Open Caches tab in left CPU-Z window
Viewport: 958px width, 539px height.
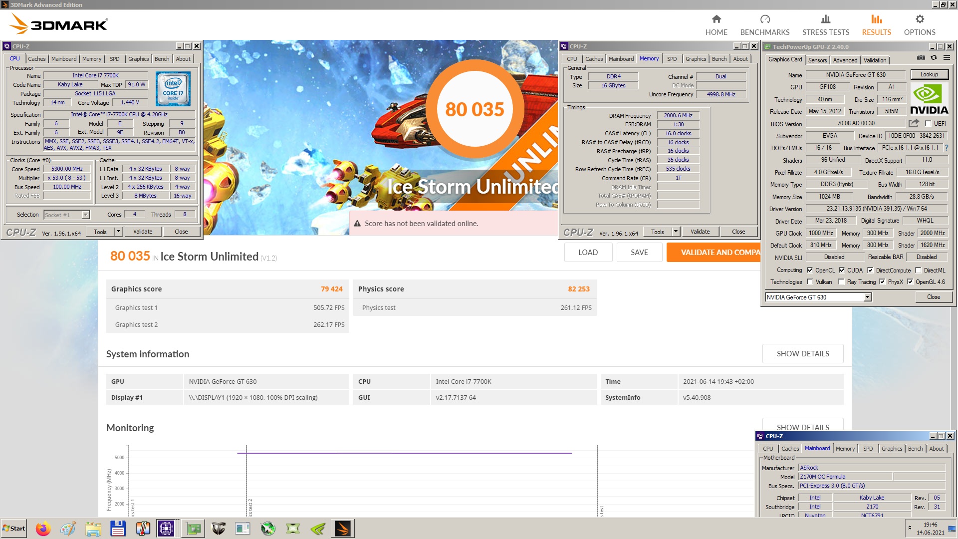pyautogui.click(x=37, y=59)
